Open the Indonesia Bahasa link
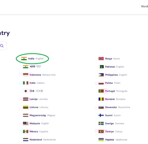This screenshot has width=148, height=144. (x=39, y=75)
